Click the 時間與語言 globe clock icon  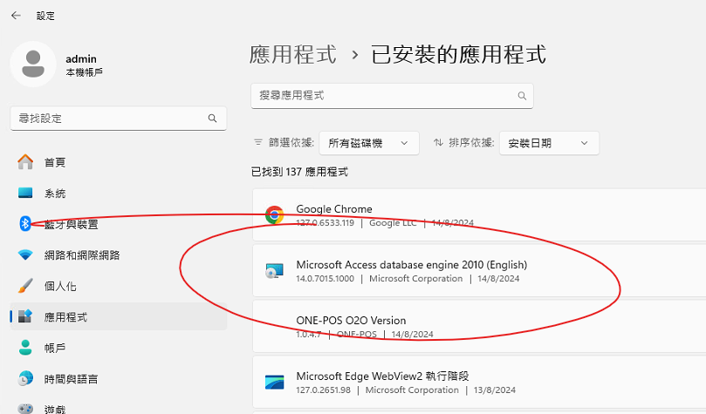click(25, 378)
